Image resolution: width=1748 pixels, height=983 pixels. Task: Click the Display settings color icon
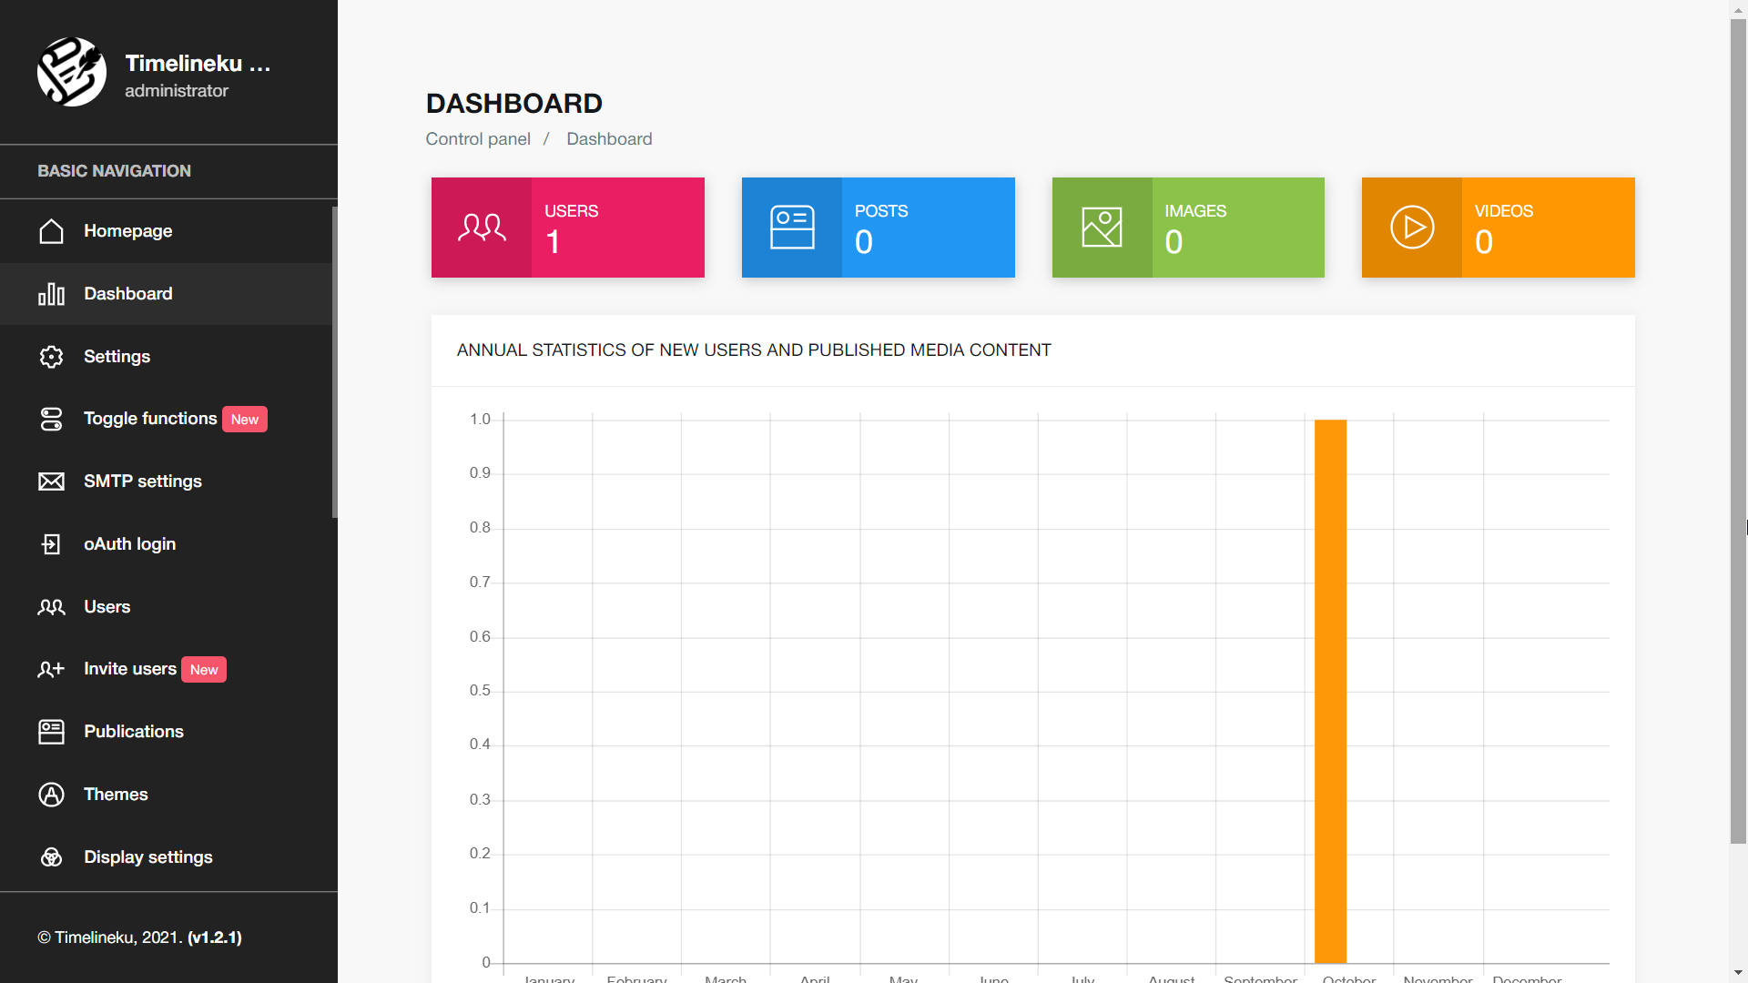coord(52,857)
